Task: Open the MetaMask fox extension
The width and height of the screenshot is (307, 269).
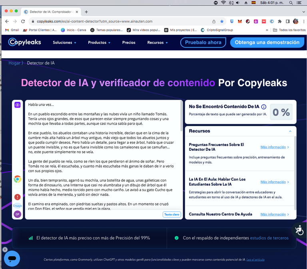Action: (240, 21)
